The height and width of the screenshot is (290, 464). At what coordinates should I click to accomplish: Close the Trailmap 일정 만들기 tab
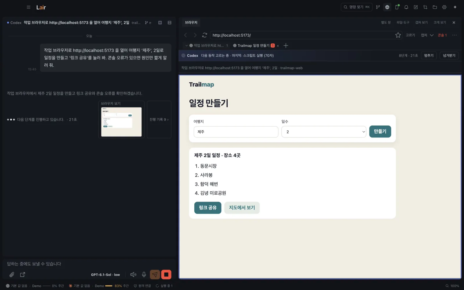click(278, 46)
